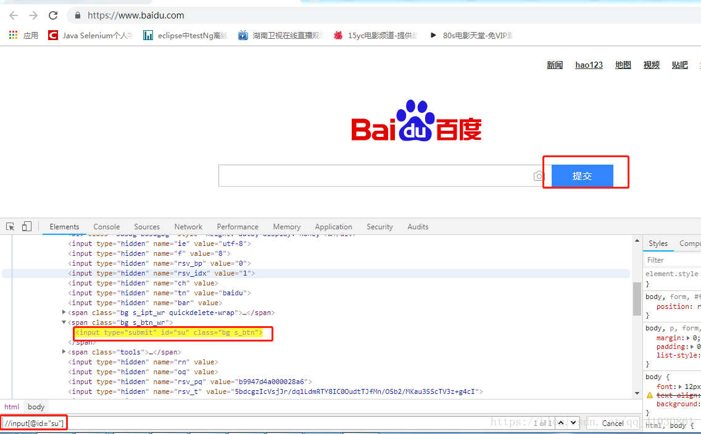Select the hidden input name="bar" row
Viewport: 701px width, 434px height.
145,302
